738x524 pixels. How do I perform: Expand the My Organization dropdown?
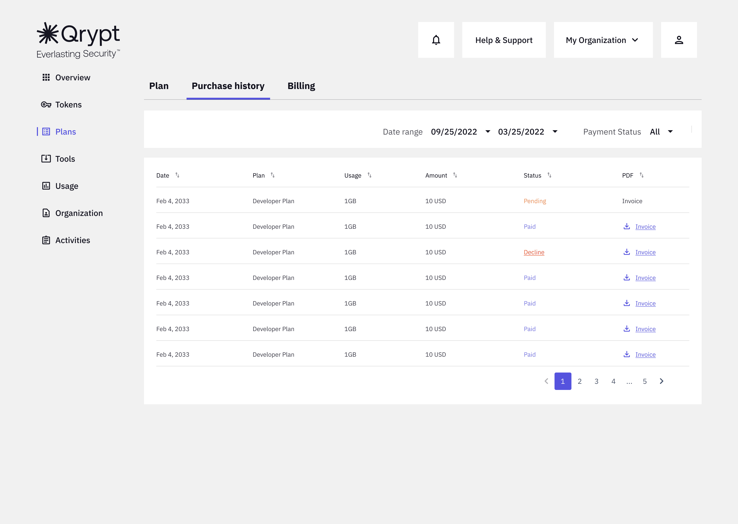tap(603, 40)
